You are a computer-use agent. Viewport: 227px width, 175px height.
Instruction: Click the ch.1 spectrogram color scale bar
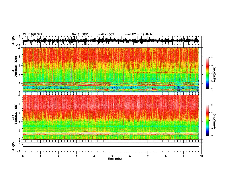coord(208,73)
